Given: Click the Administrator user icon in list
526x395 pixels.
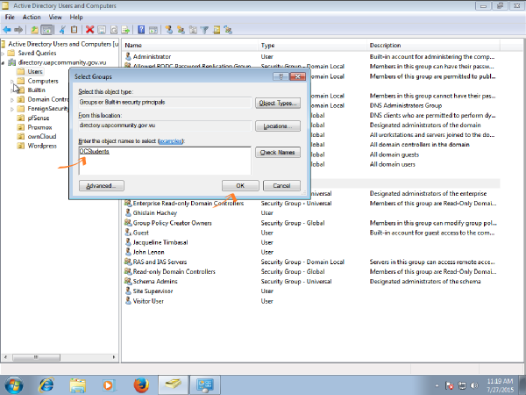Looking at the screenshot, I should 128,56.
